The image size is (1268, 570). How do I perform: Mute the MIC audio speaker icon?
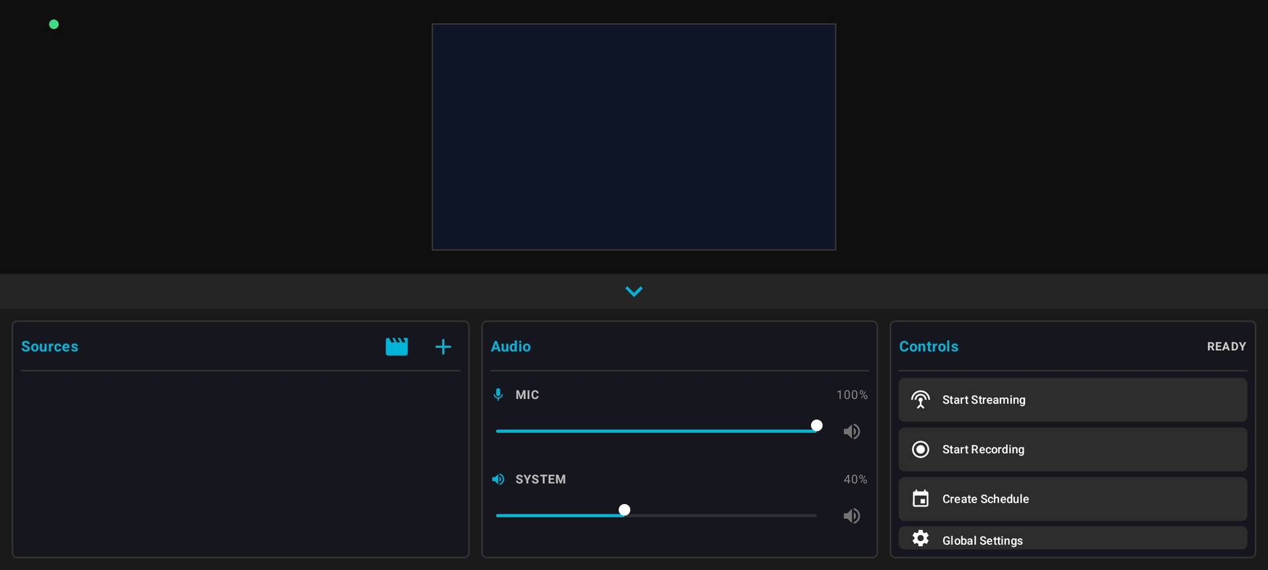pos(851,431)
